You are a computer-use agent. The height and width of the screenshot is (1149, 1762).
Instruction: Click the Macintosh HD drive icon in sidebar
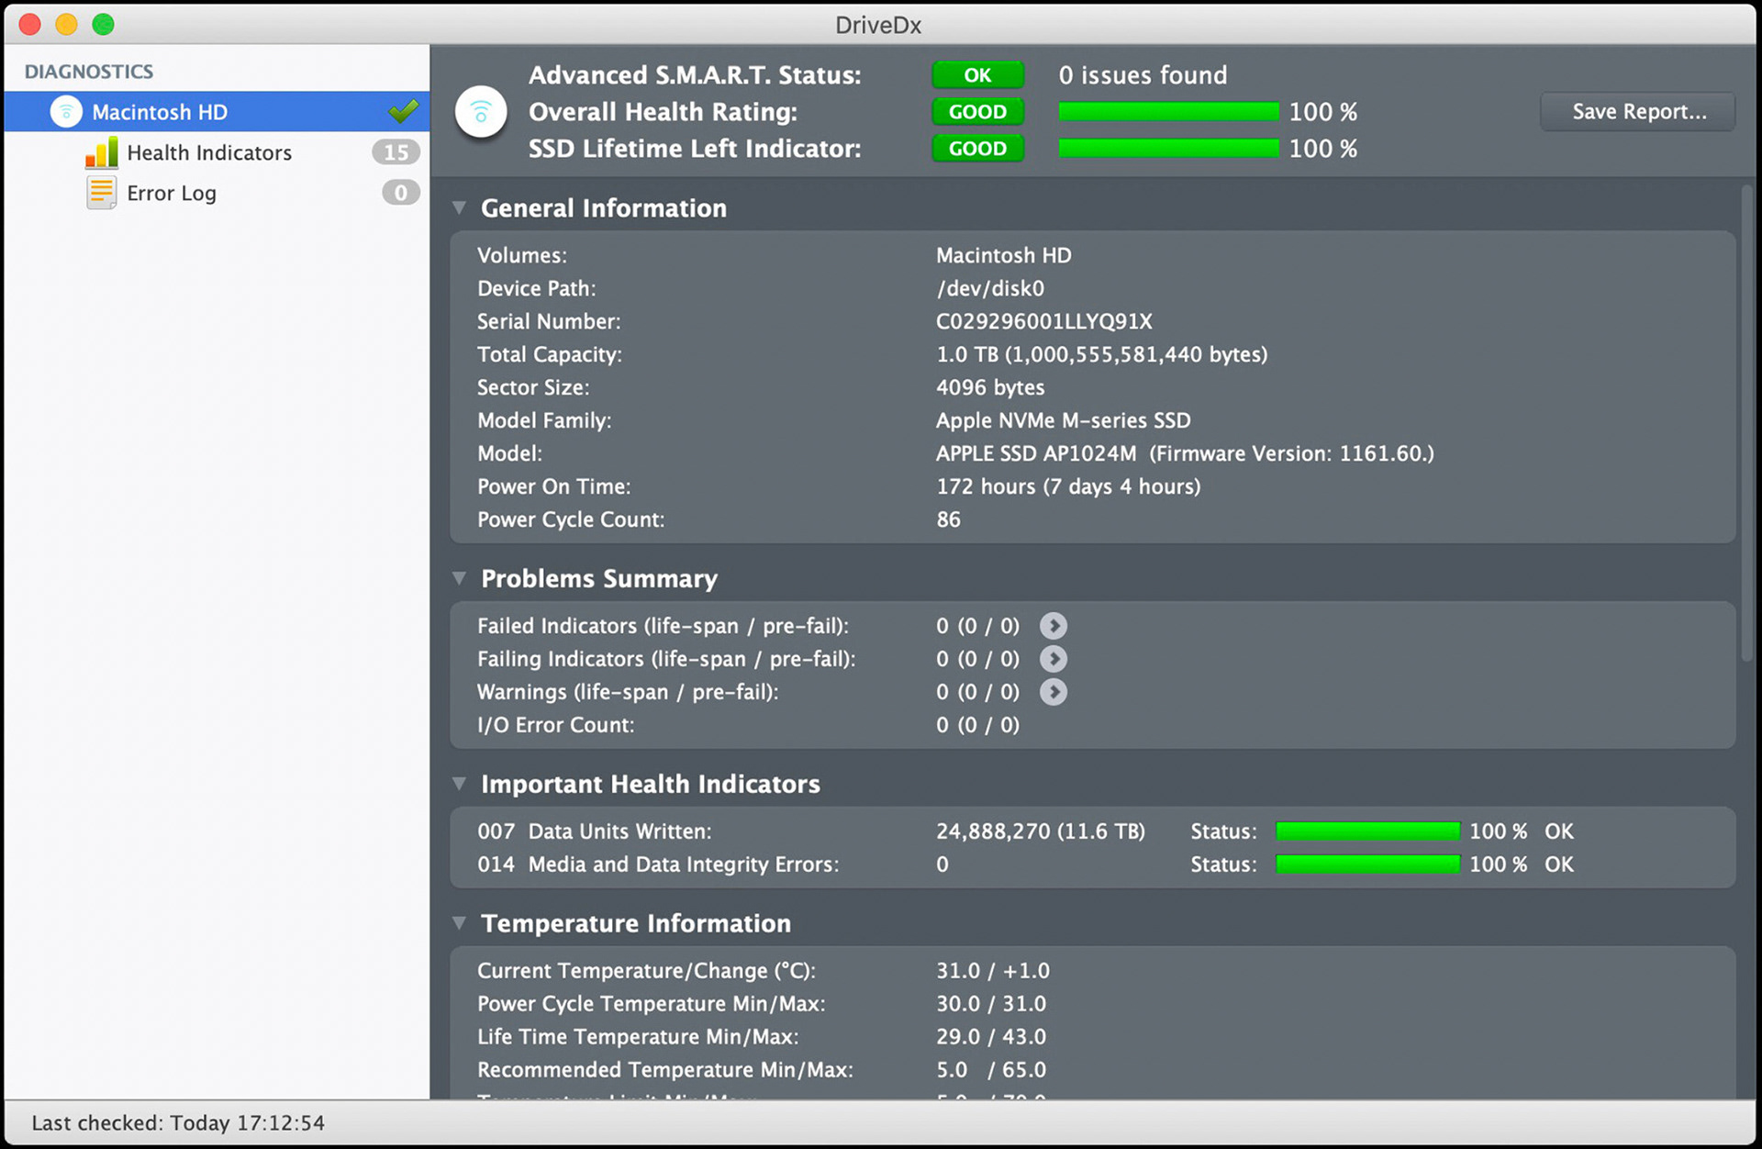tap(66, 112)
